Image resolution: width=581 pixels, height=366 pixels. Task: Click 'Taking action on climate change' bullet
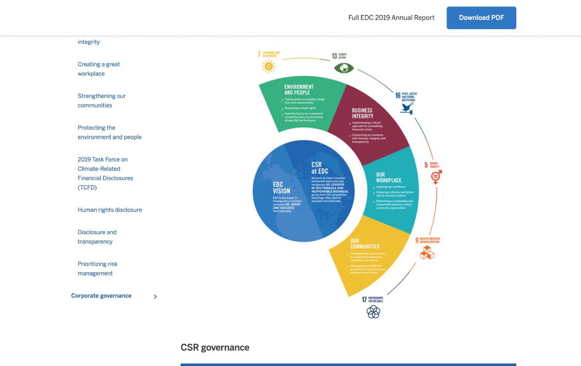(305, 101)
